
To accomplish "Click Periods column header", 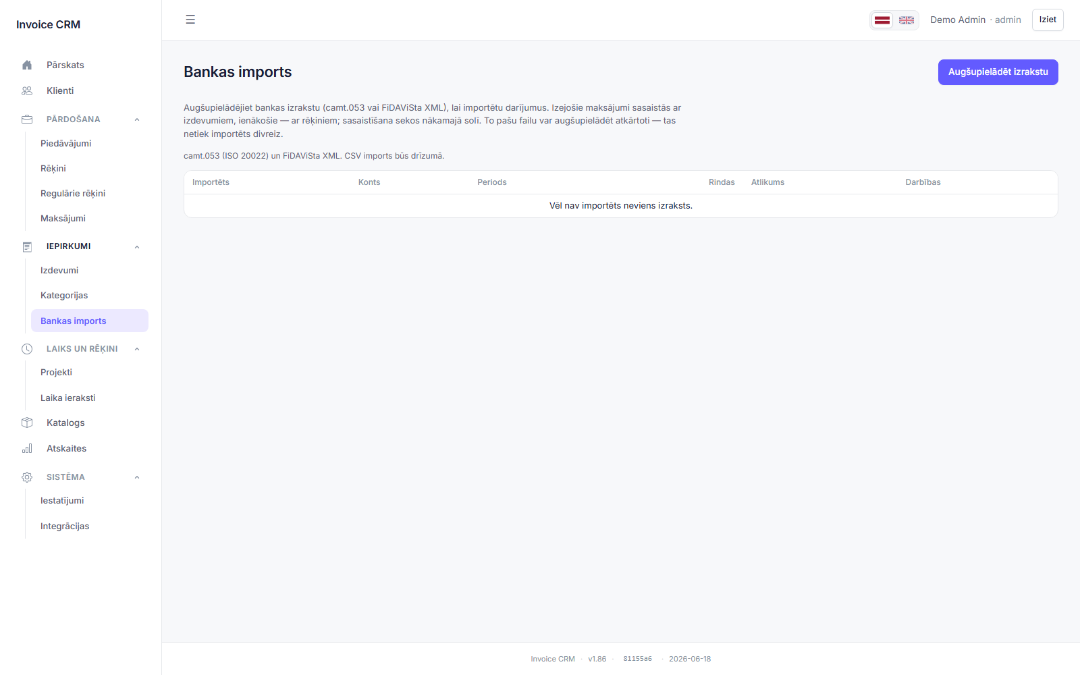I will click(492, 182).
